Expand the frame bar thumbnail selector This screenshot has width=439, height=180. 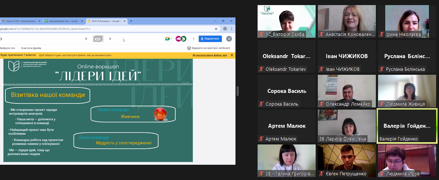98,39
